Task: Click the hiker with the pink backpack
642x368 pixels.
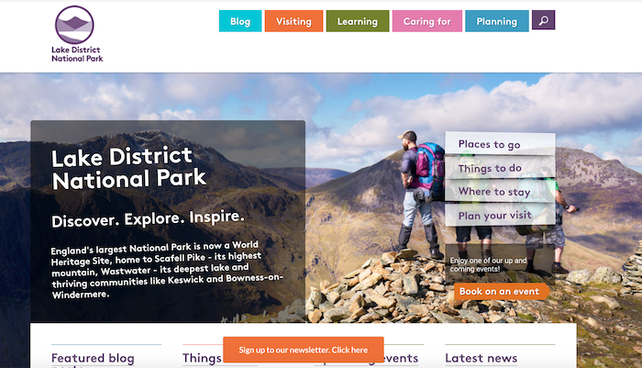Action: pyautogui.click(x=420, y=184)
